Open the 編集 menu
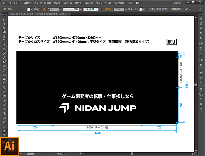 pos(27,3)
